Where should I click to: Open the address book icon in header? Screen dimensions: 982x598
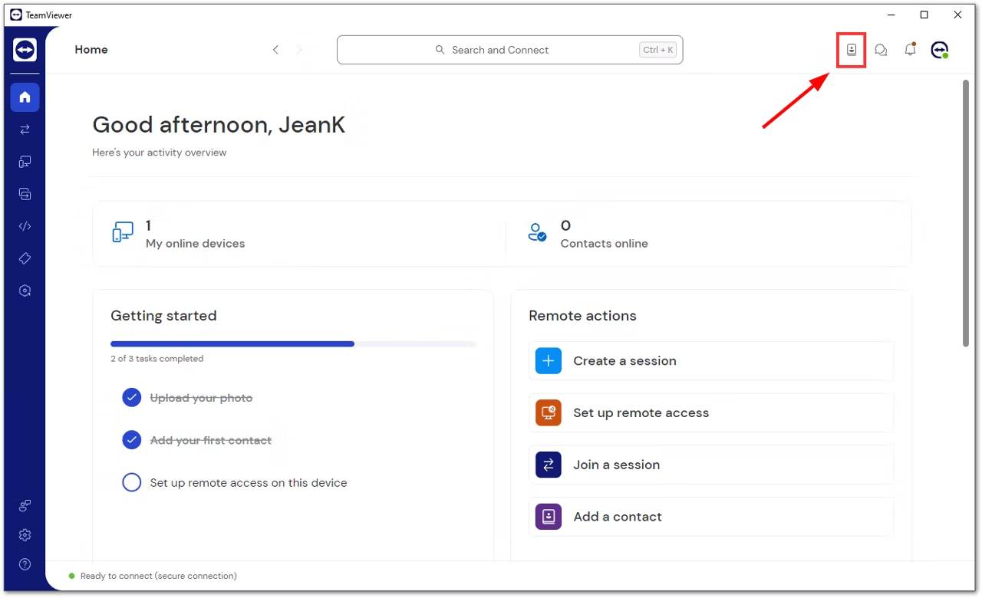click(x=852, y=50)
